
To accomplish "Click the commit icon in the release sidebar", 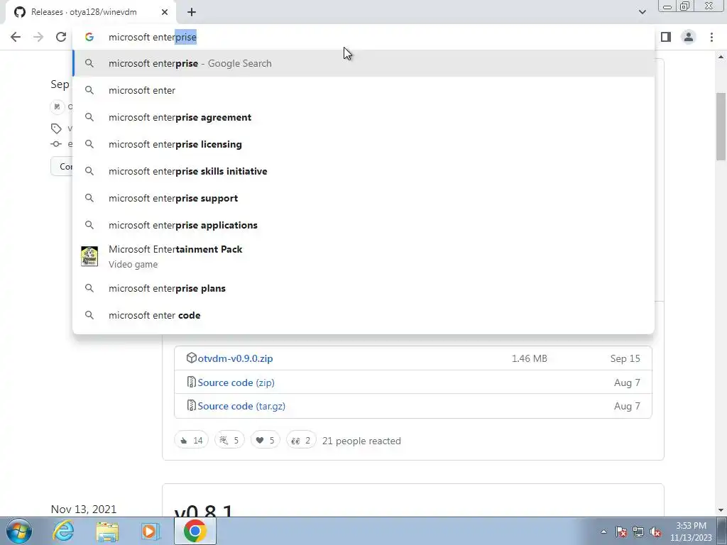I will [x=56, y=144].
